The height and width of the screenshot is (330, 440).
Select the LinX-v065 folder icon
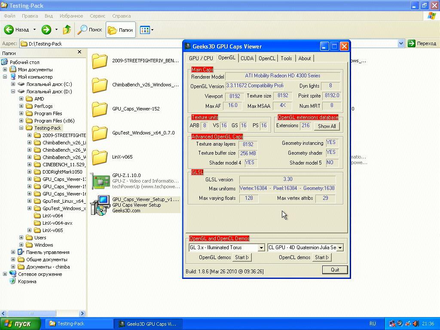click(x=100, y=157)
